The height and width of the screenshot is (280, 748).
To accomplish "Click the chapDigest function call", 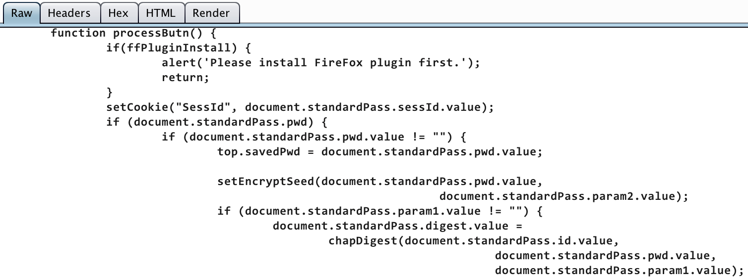I will click(474, 241).
